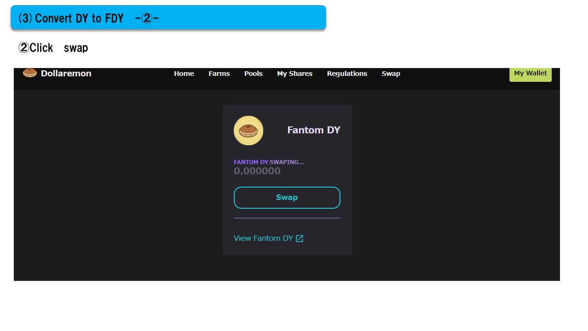
Task: Click the Fantom DY card title
Action: click(x=314, y=130)
